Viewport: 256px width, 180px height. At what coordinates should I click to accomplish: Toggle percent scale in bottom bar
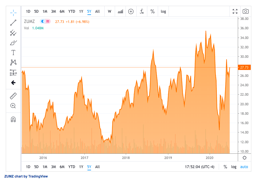[225, 167]
